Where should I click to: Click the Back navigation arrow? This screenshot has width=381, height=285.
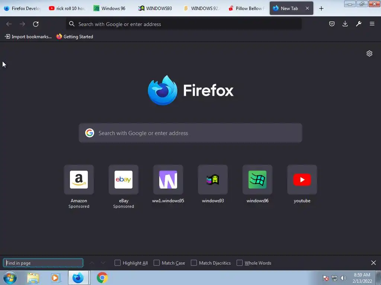(9, 24)
